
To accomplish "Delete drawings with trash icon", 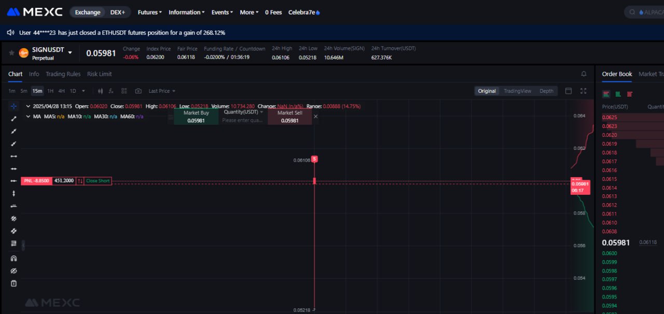I will click(14, 283).
